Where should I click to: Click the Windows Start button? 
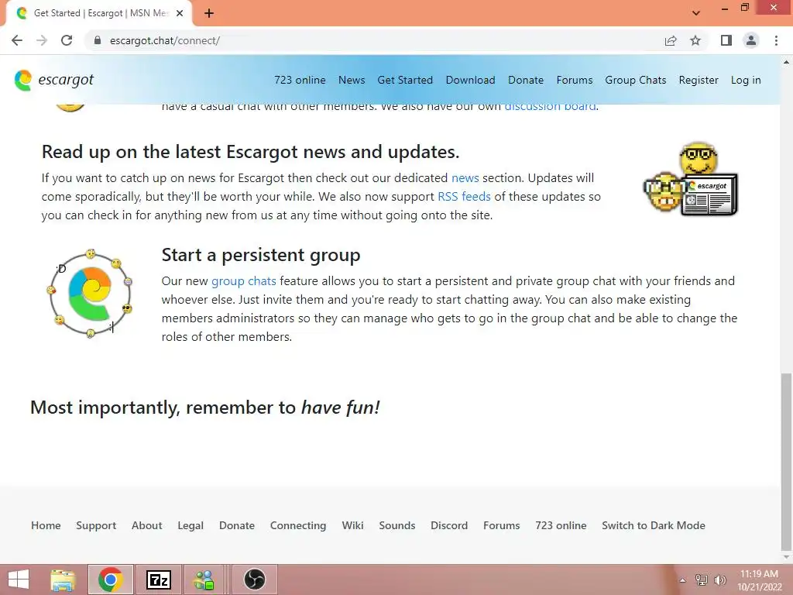tap(19, 580)
